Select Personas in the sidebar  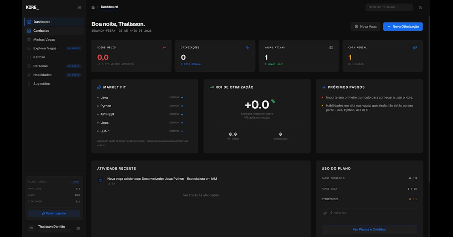[x=54, y=66]
